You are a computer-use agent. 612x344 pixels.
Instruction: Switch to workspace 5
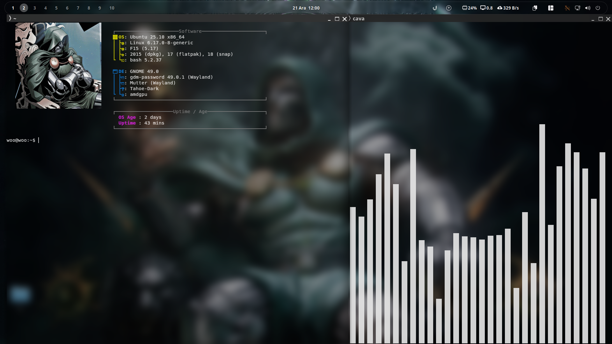pos(56,8)
